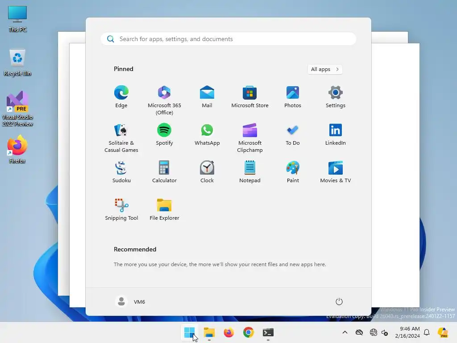Select Visual Studio 2022 Preview shortcut
Image resolution: width=457 pixels, height=343 pixels.
pyautogui.click(x=17, y=109)
